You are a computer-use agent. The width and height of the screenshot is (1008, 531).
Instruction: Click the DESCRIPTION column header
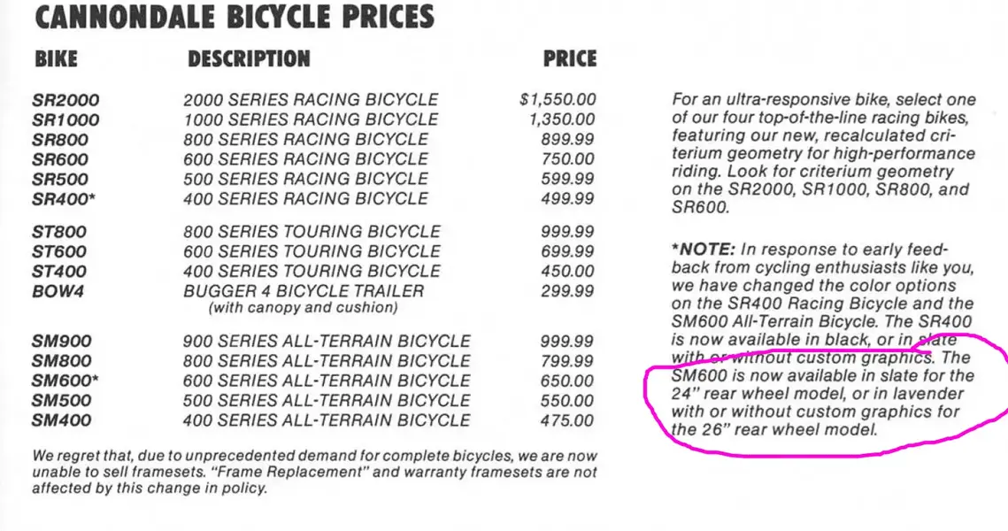tap(249, 59)
